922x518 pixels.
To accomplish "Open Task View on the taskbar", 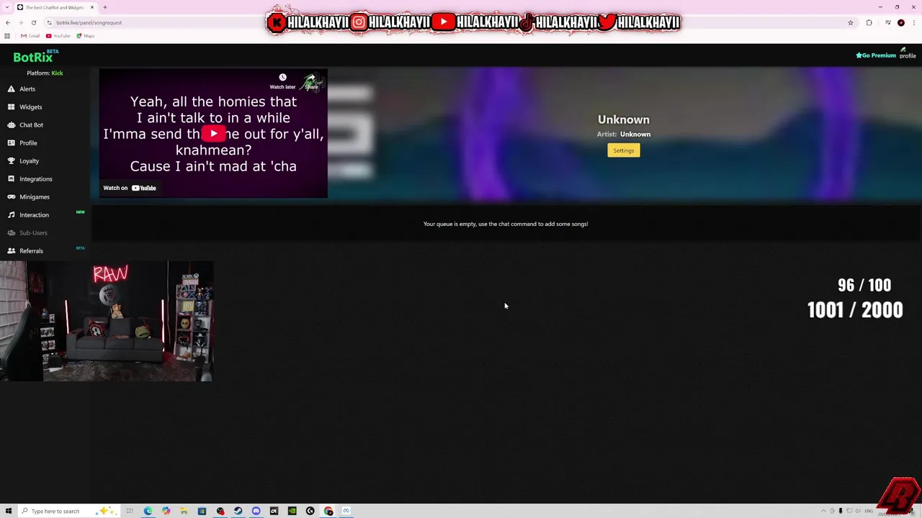I will coord(130,511).
